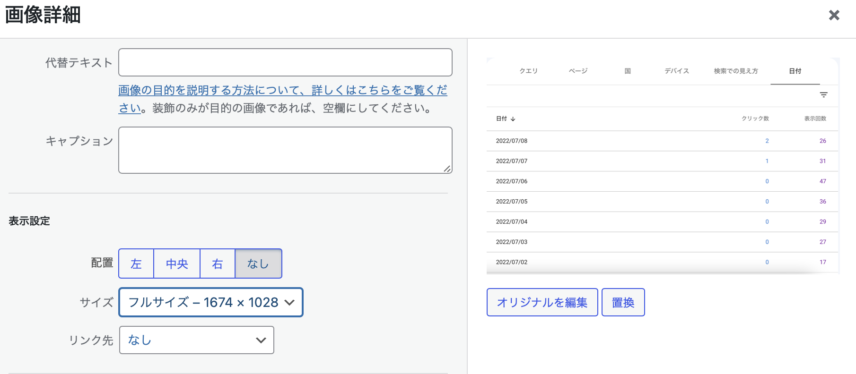This screenshot has height=374, width=856.
Task: Click impressions value 26 in the 2022/07/08 row
Action: coord(823,141)
